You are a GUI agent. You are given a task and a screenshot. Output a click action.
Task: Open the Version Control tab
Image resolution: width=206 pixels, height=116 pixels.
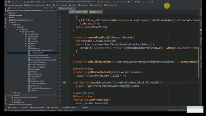[x=69, y=107]
